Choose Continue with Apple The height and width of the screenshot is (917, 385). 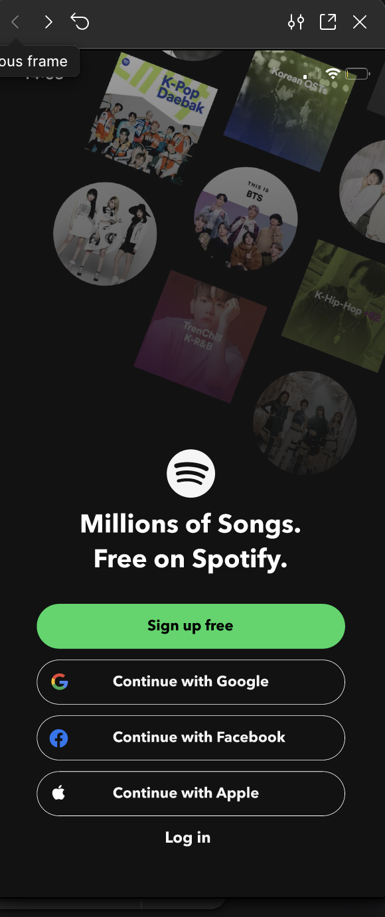[191, 793]
